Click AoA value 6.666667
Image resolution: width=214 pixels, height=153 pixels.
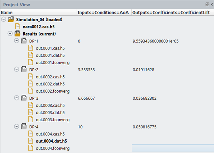coord(86,98)
